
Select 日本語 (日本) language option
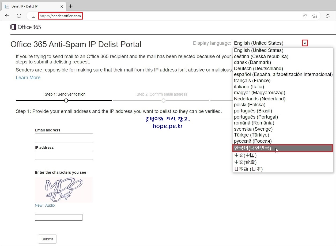coord(283,169)
